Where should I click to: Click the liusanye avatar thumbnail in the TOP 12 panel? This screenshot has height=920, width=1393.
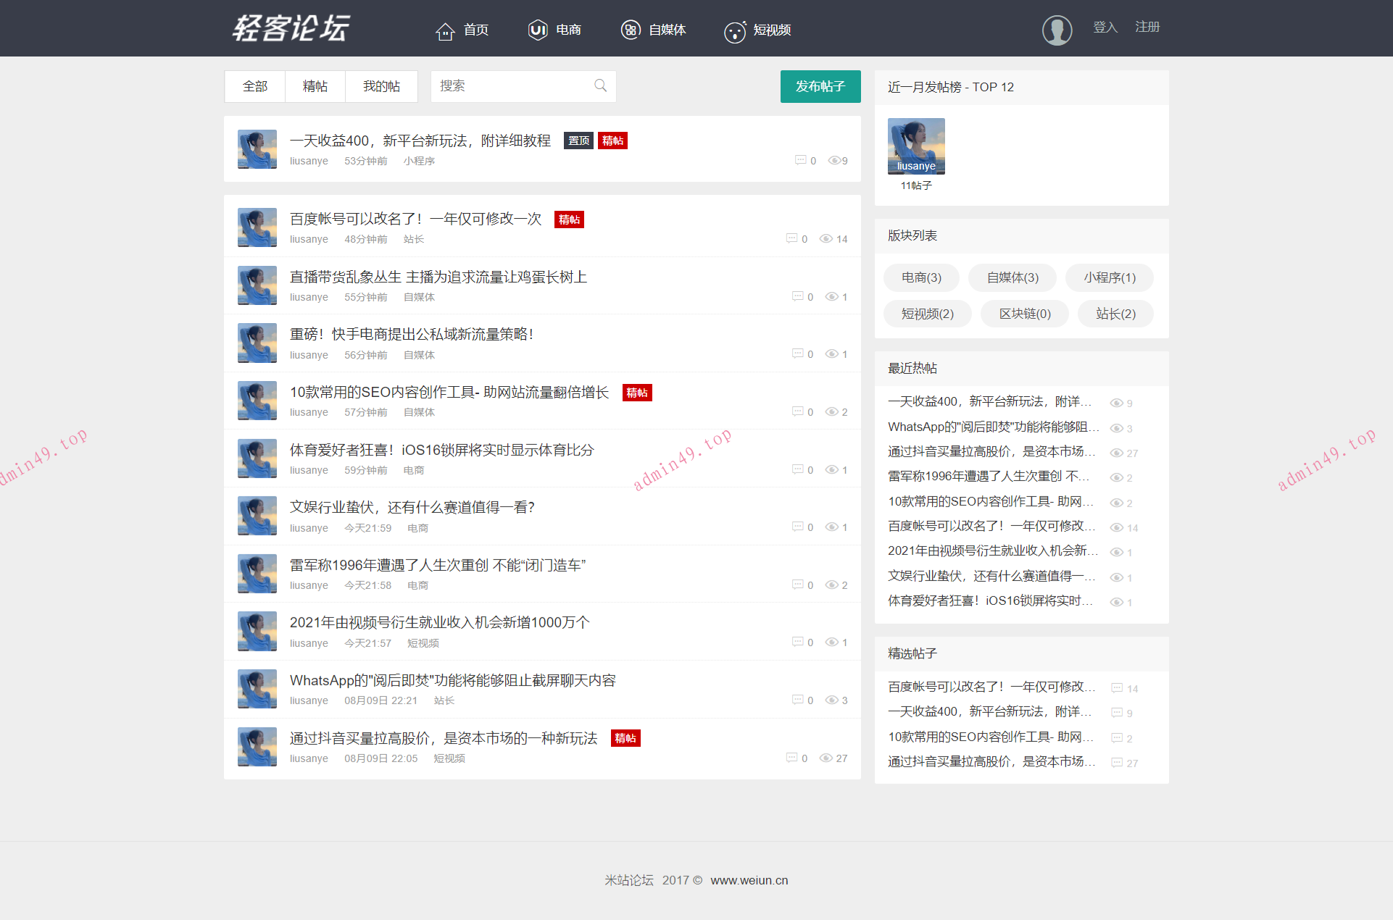pos(915,146)
